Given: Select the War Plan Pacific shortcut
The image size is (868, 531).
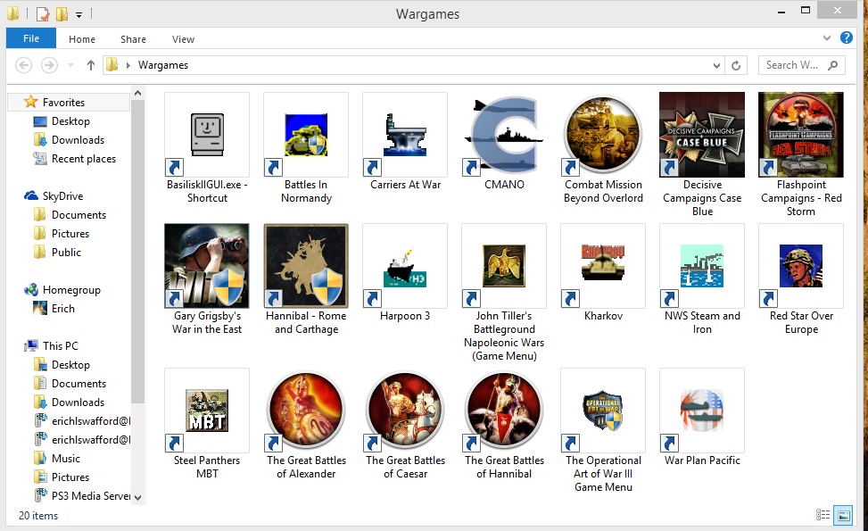Looking at the screenshot, I should click(x=702, y=411).
